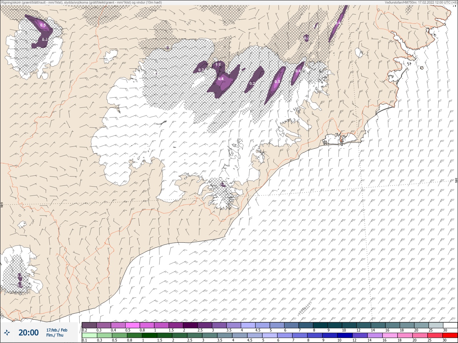
Task: Click the compass star icon beside 20:00
Action: point(6,333)
